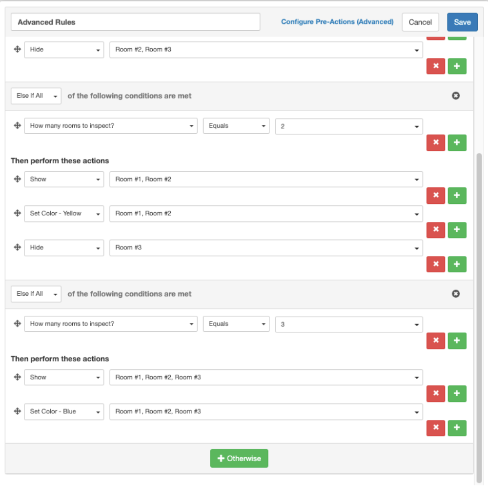
Task: Open the Equals operator dropdown
Action: click(x=236, y=125)
